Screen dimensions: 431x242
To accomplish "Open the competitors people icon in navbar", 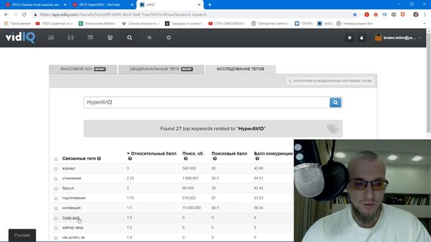I will pos(110,38).
